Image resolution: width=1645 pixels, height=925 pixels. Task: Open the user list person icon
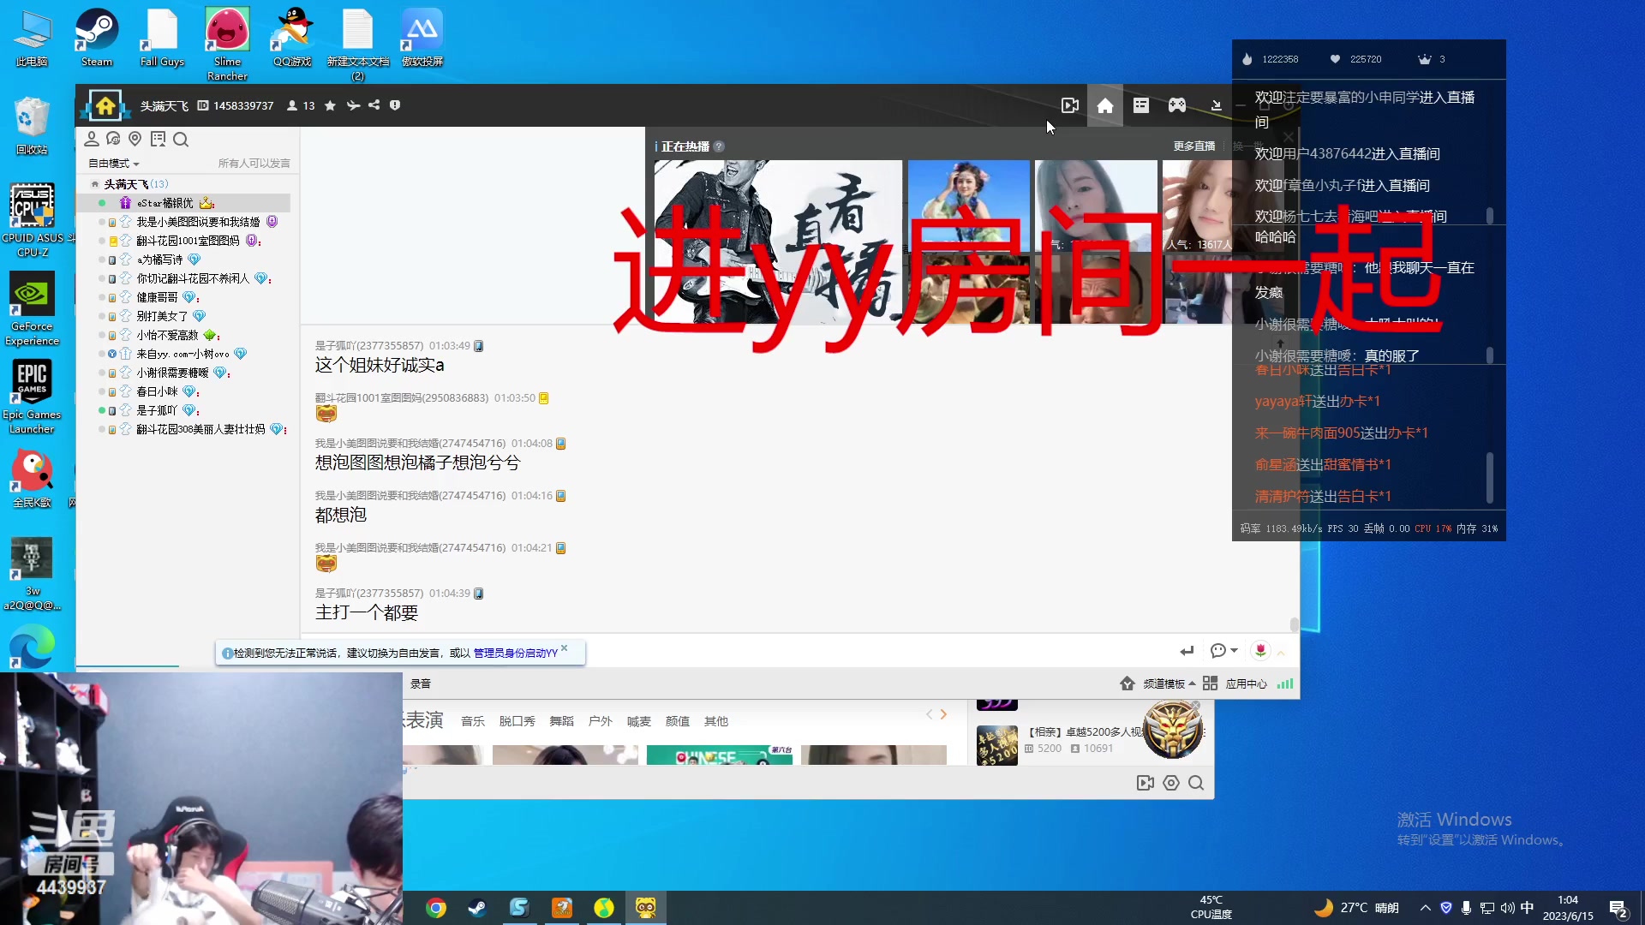click(x=92, y=139)
